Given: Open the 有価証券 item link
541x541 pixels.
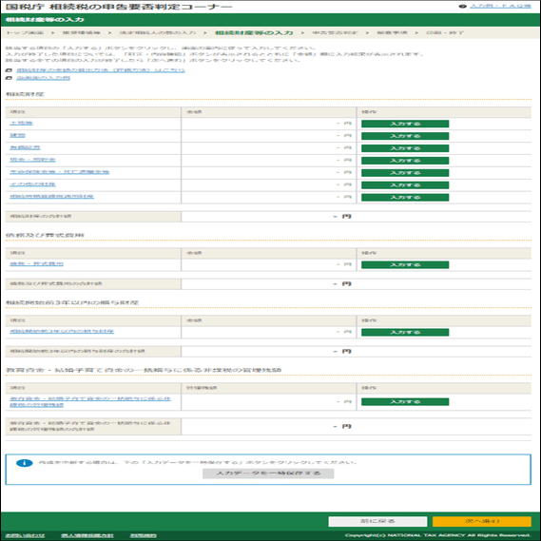Looking at the screenshot, I should [25, 147].
